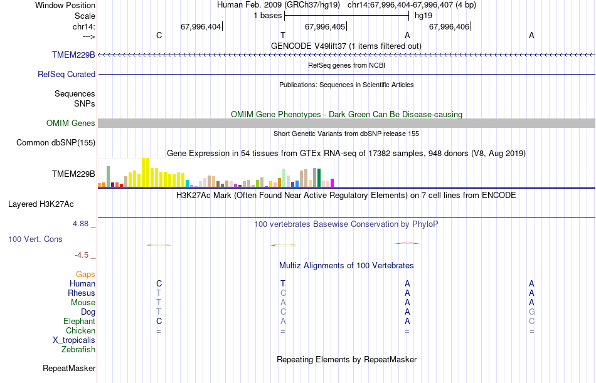Screen dimensions: 596x383
Task: Open the TMEM229B GENCODE track label
Action: (x=73, y=55)
